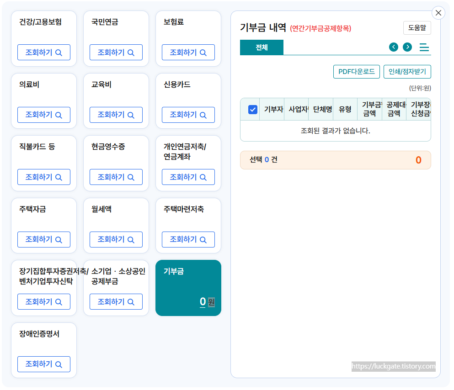Open the 도움말 help button

417,28
